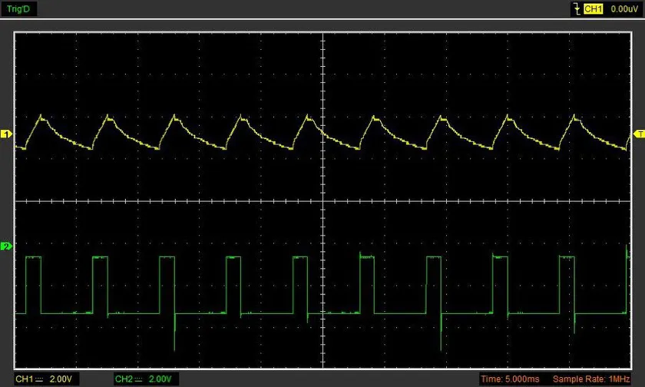Open the CH1 2.00V scale setting
645x387 pixels.
[61, 379]
